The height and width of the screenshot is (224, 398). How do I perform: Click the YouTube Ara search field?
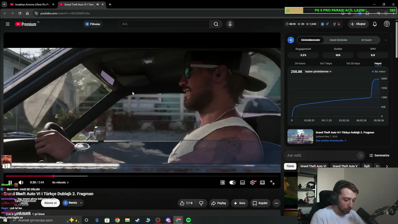pos(164,24)
